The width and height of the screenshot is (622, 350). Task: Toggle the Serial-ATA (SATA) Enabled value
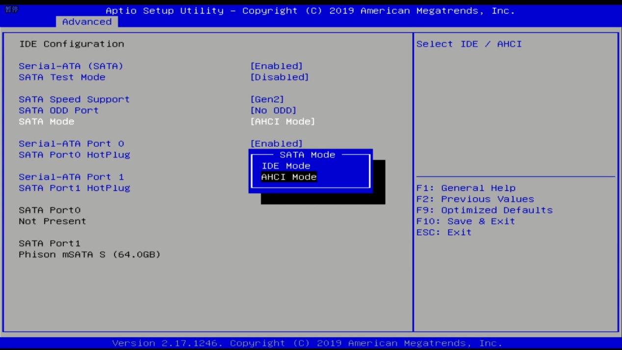(x=276, y=66)
